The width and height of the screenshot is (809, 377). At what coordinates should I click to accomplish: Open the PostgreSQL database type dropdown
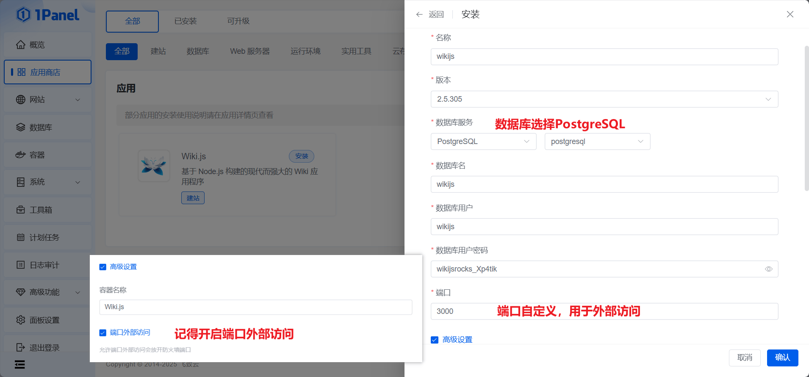[x=483, y=141]
